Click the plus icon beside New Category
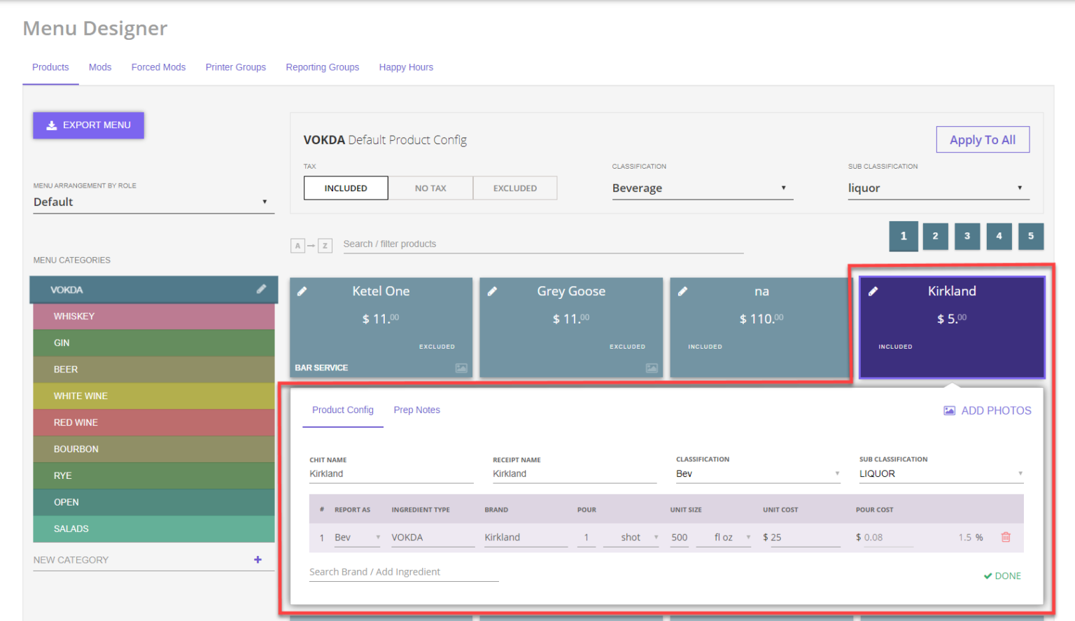This screenshot has width=1075, height=621. 258,559
